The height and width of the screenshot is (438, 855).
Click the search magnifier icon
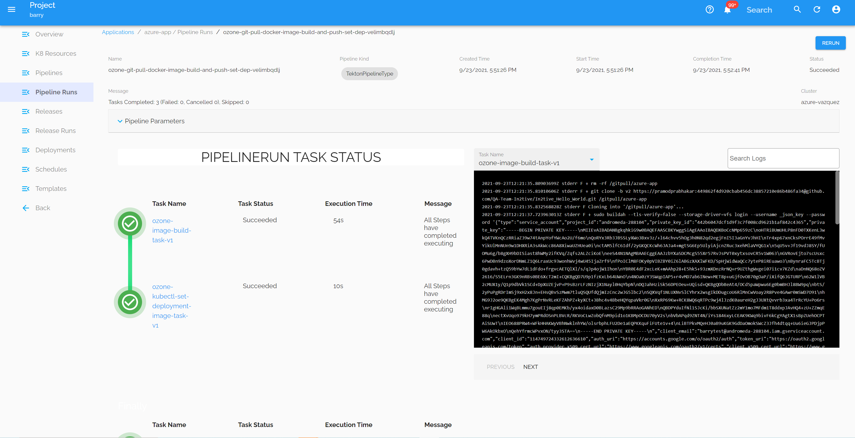point(797,10)
